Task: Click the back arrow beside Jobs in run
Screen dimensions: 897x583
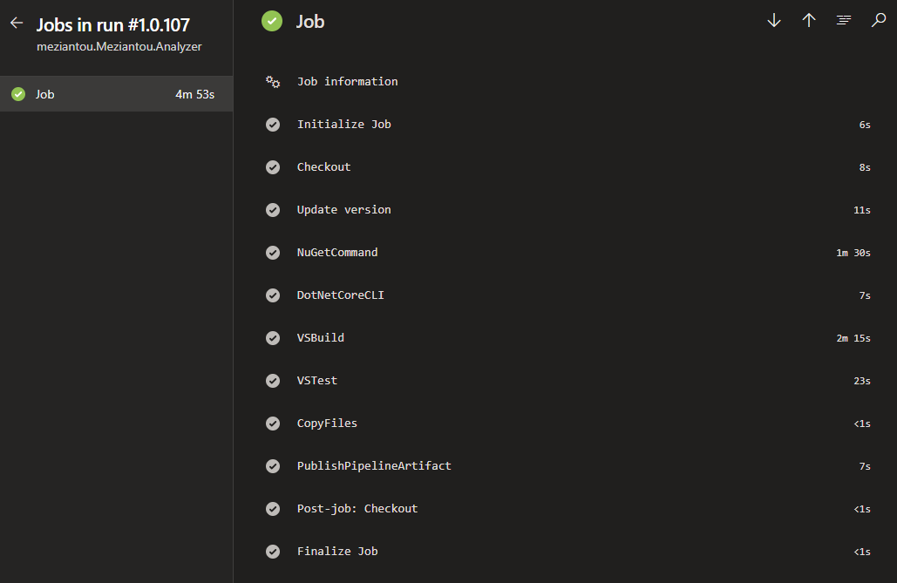Action: pos(17,24)
